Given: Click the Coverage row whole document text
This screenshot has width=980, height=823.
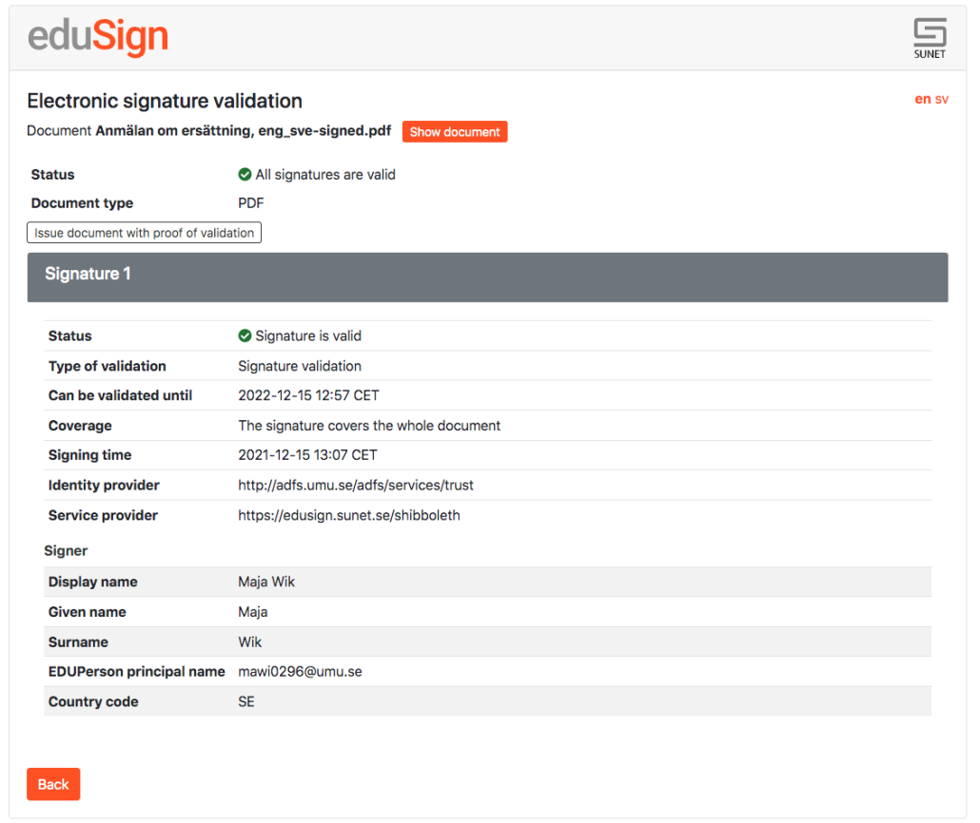Looking at the screenshot, I should pyautogui.click(x=369, y=426).
